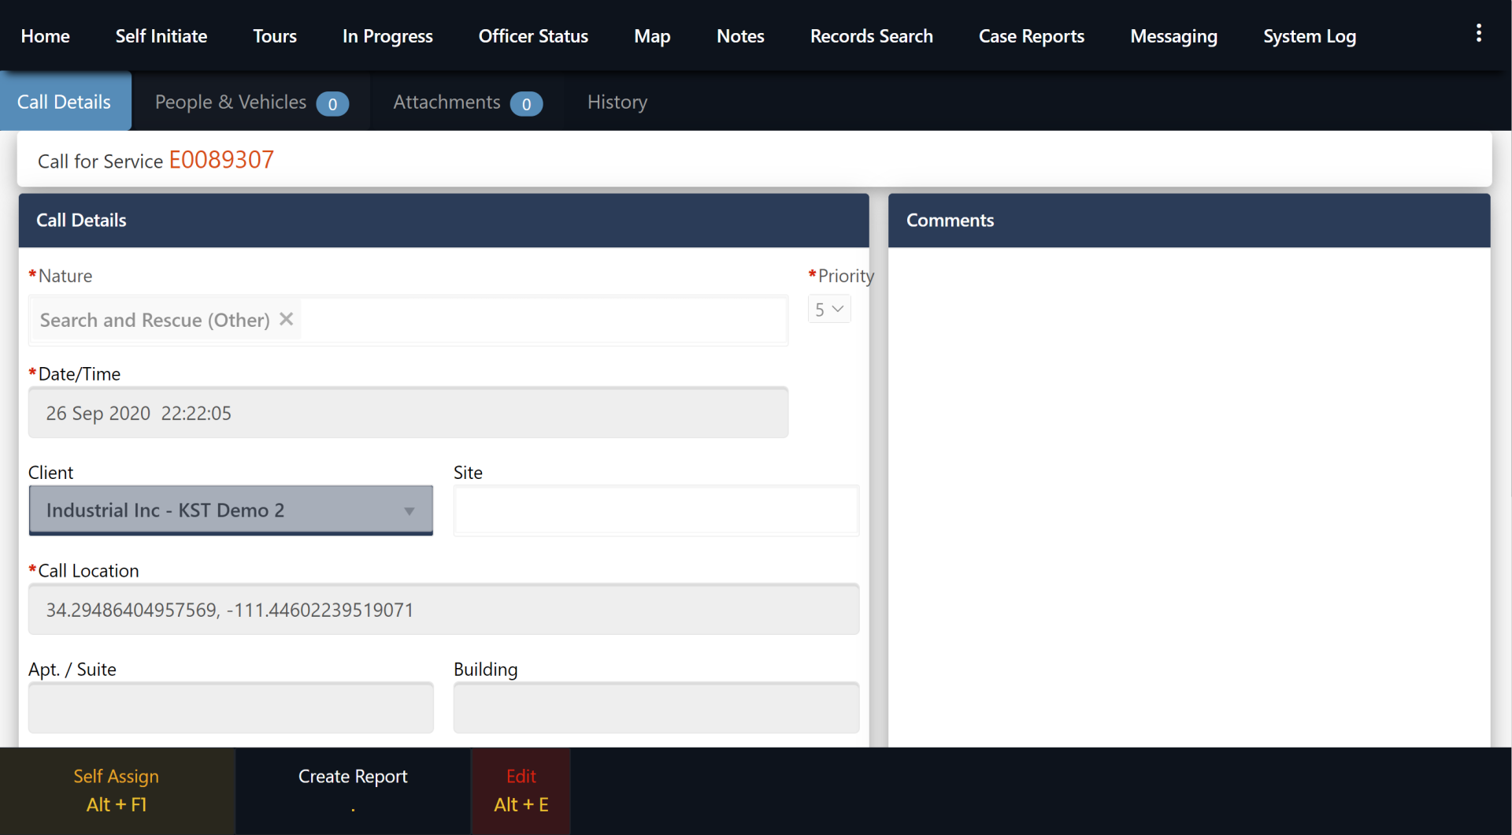Open the three-dot overflow menu
Image resolution: width=1512 pixels, height=835 pixels.
pos(1478,33)
